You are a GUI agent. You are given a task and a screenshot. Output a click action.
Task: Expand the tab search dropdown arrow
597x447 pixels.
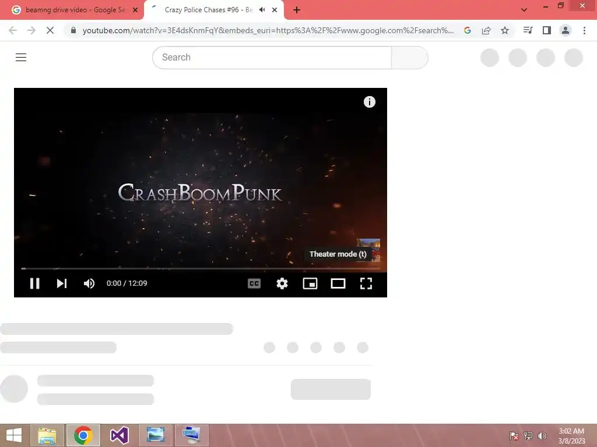click(524, 10)
